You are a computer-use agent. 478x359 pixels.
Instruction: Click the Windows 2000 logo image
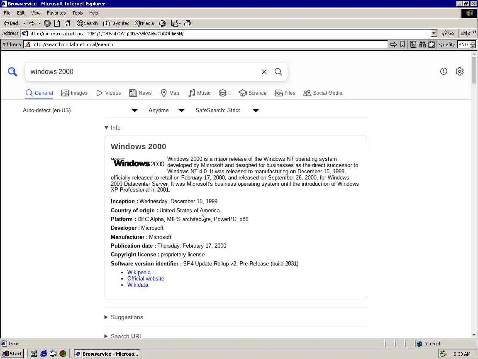[137, 162]
